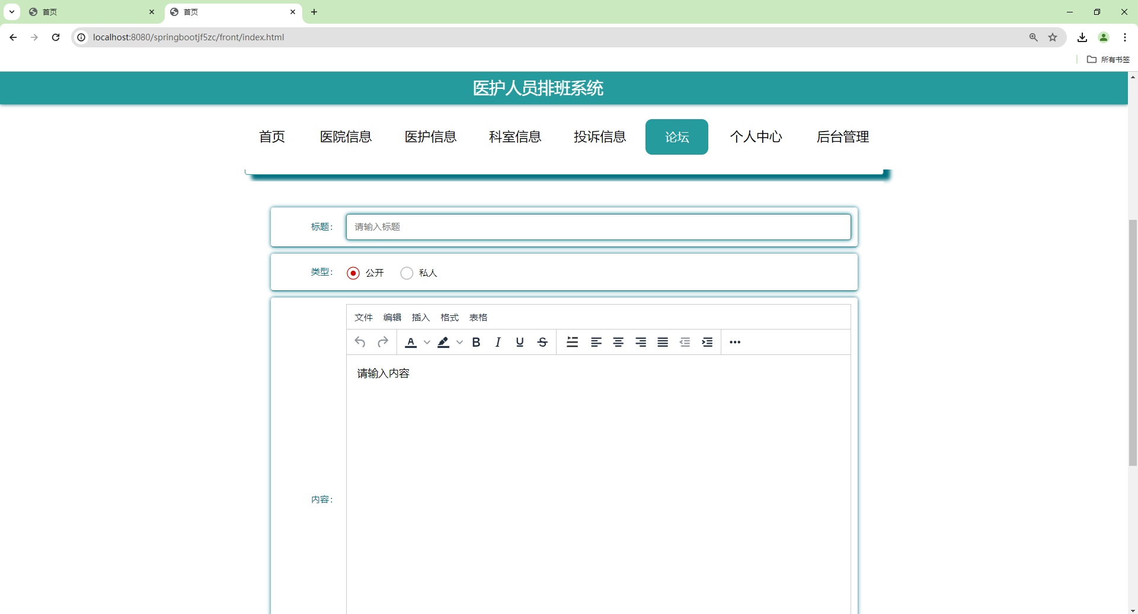
Task: Toggle strikethrough formatting in editor
Action: tap(542, 342)
